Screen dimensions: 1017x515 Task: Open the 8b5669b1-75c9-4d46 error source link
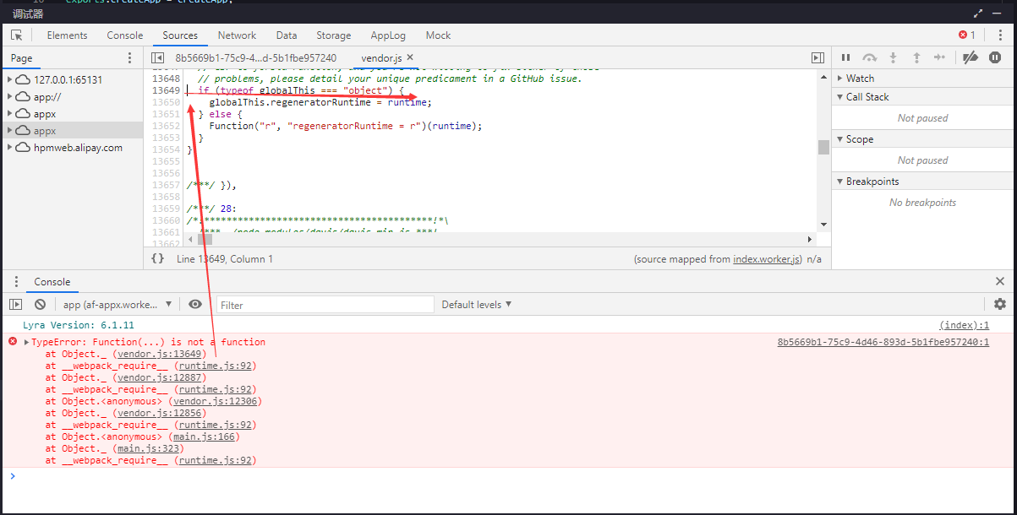tap(883, 342)
